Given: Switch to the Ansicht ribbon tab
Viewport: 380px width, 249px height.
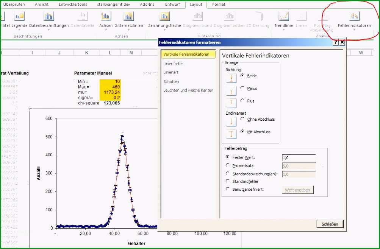Looking at the screenshot, I should pyautogui.click(x=42, y=5).
